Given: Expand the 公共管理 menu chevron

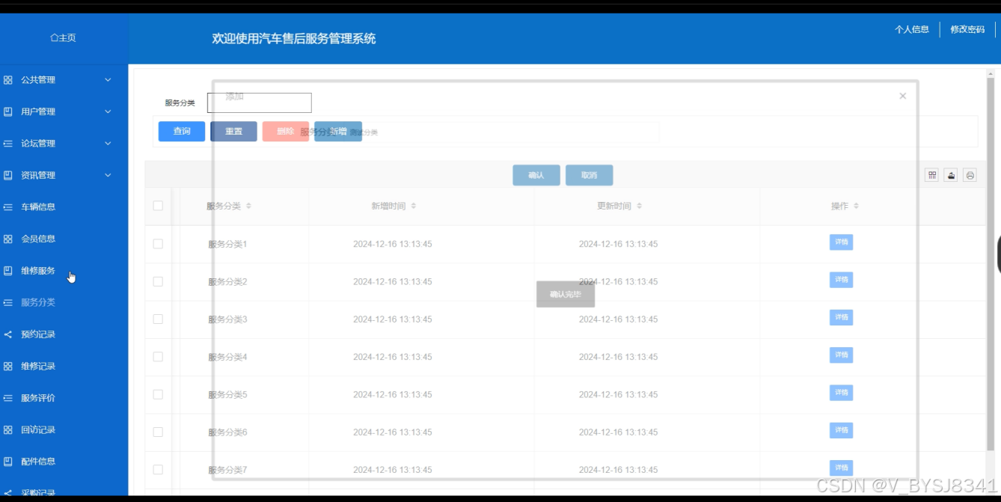Looking at the screenshot, I should pyautogui.click(x=108, y=80).
